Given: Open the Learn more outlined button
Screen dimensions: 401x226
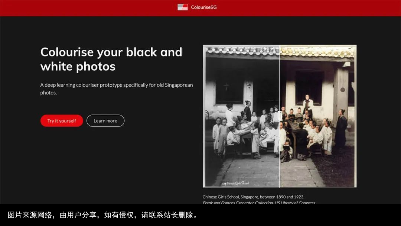Looking at the screenshot, I should [x=105, y=121].
